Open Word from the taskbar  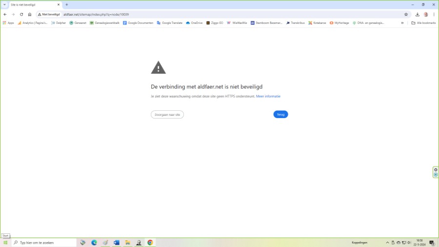[117, 243]
